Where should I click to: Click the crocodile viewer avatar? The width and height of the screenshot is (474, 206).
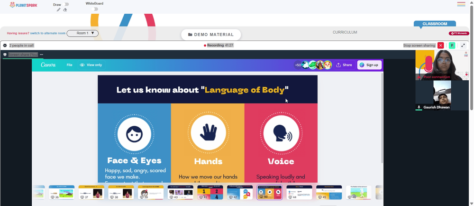312,65
